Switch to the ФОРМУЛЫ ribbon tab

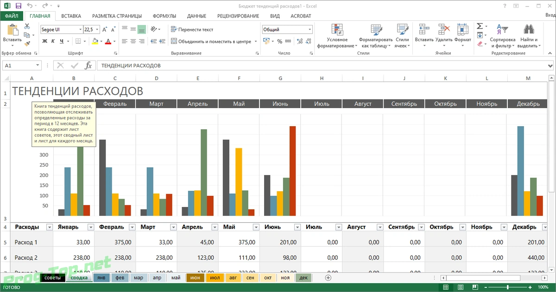tap(164, 16)
